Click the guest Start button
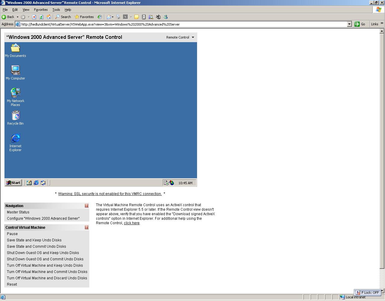This screenshot has width=385, height=301. [13, 183]
